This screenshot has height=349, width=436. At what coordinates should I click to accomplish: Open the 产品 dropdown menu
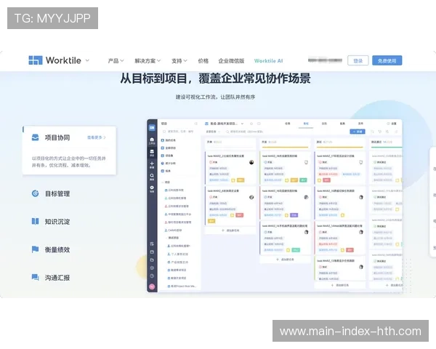click(x=116, y=60)
